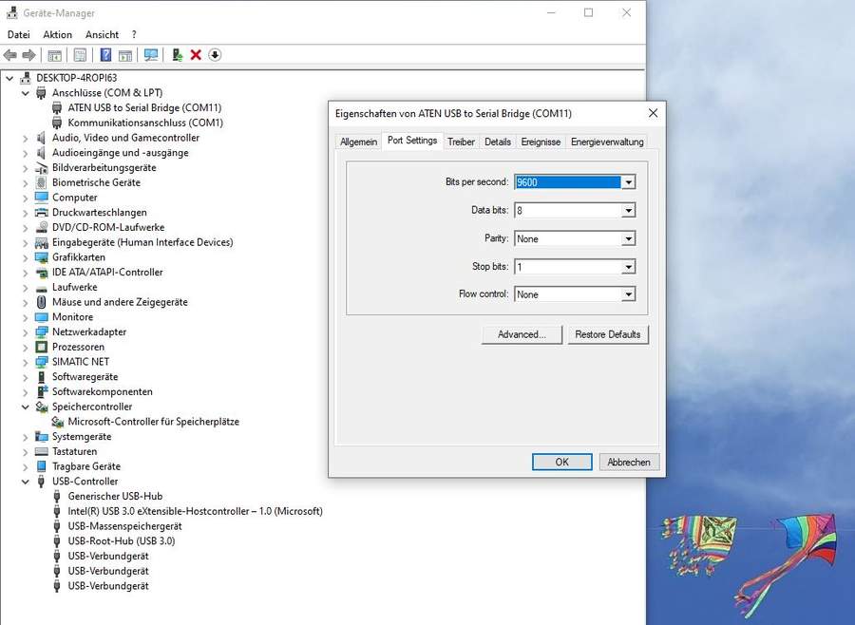Screen dimensions: 855x625
Task: Click the down-arrow disable device icon
Action: point(215,55)
